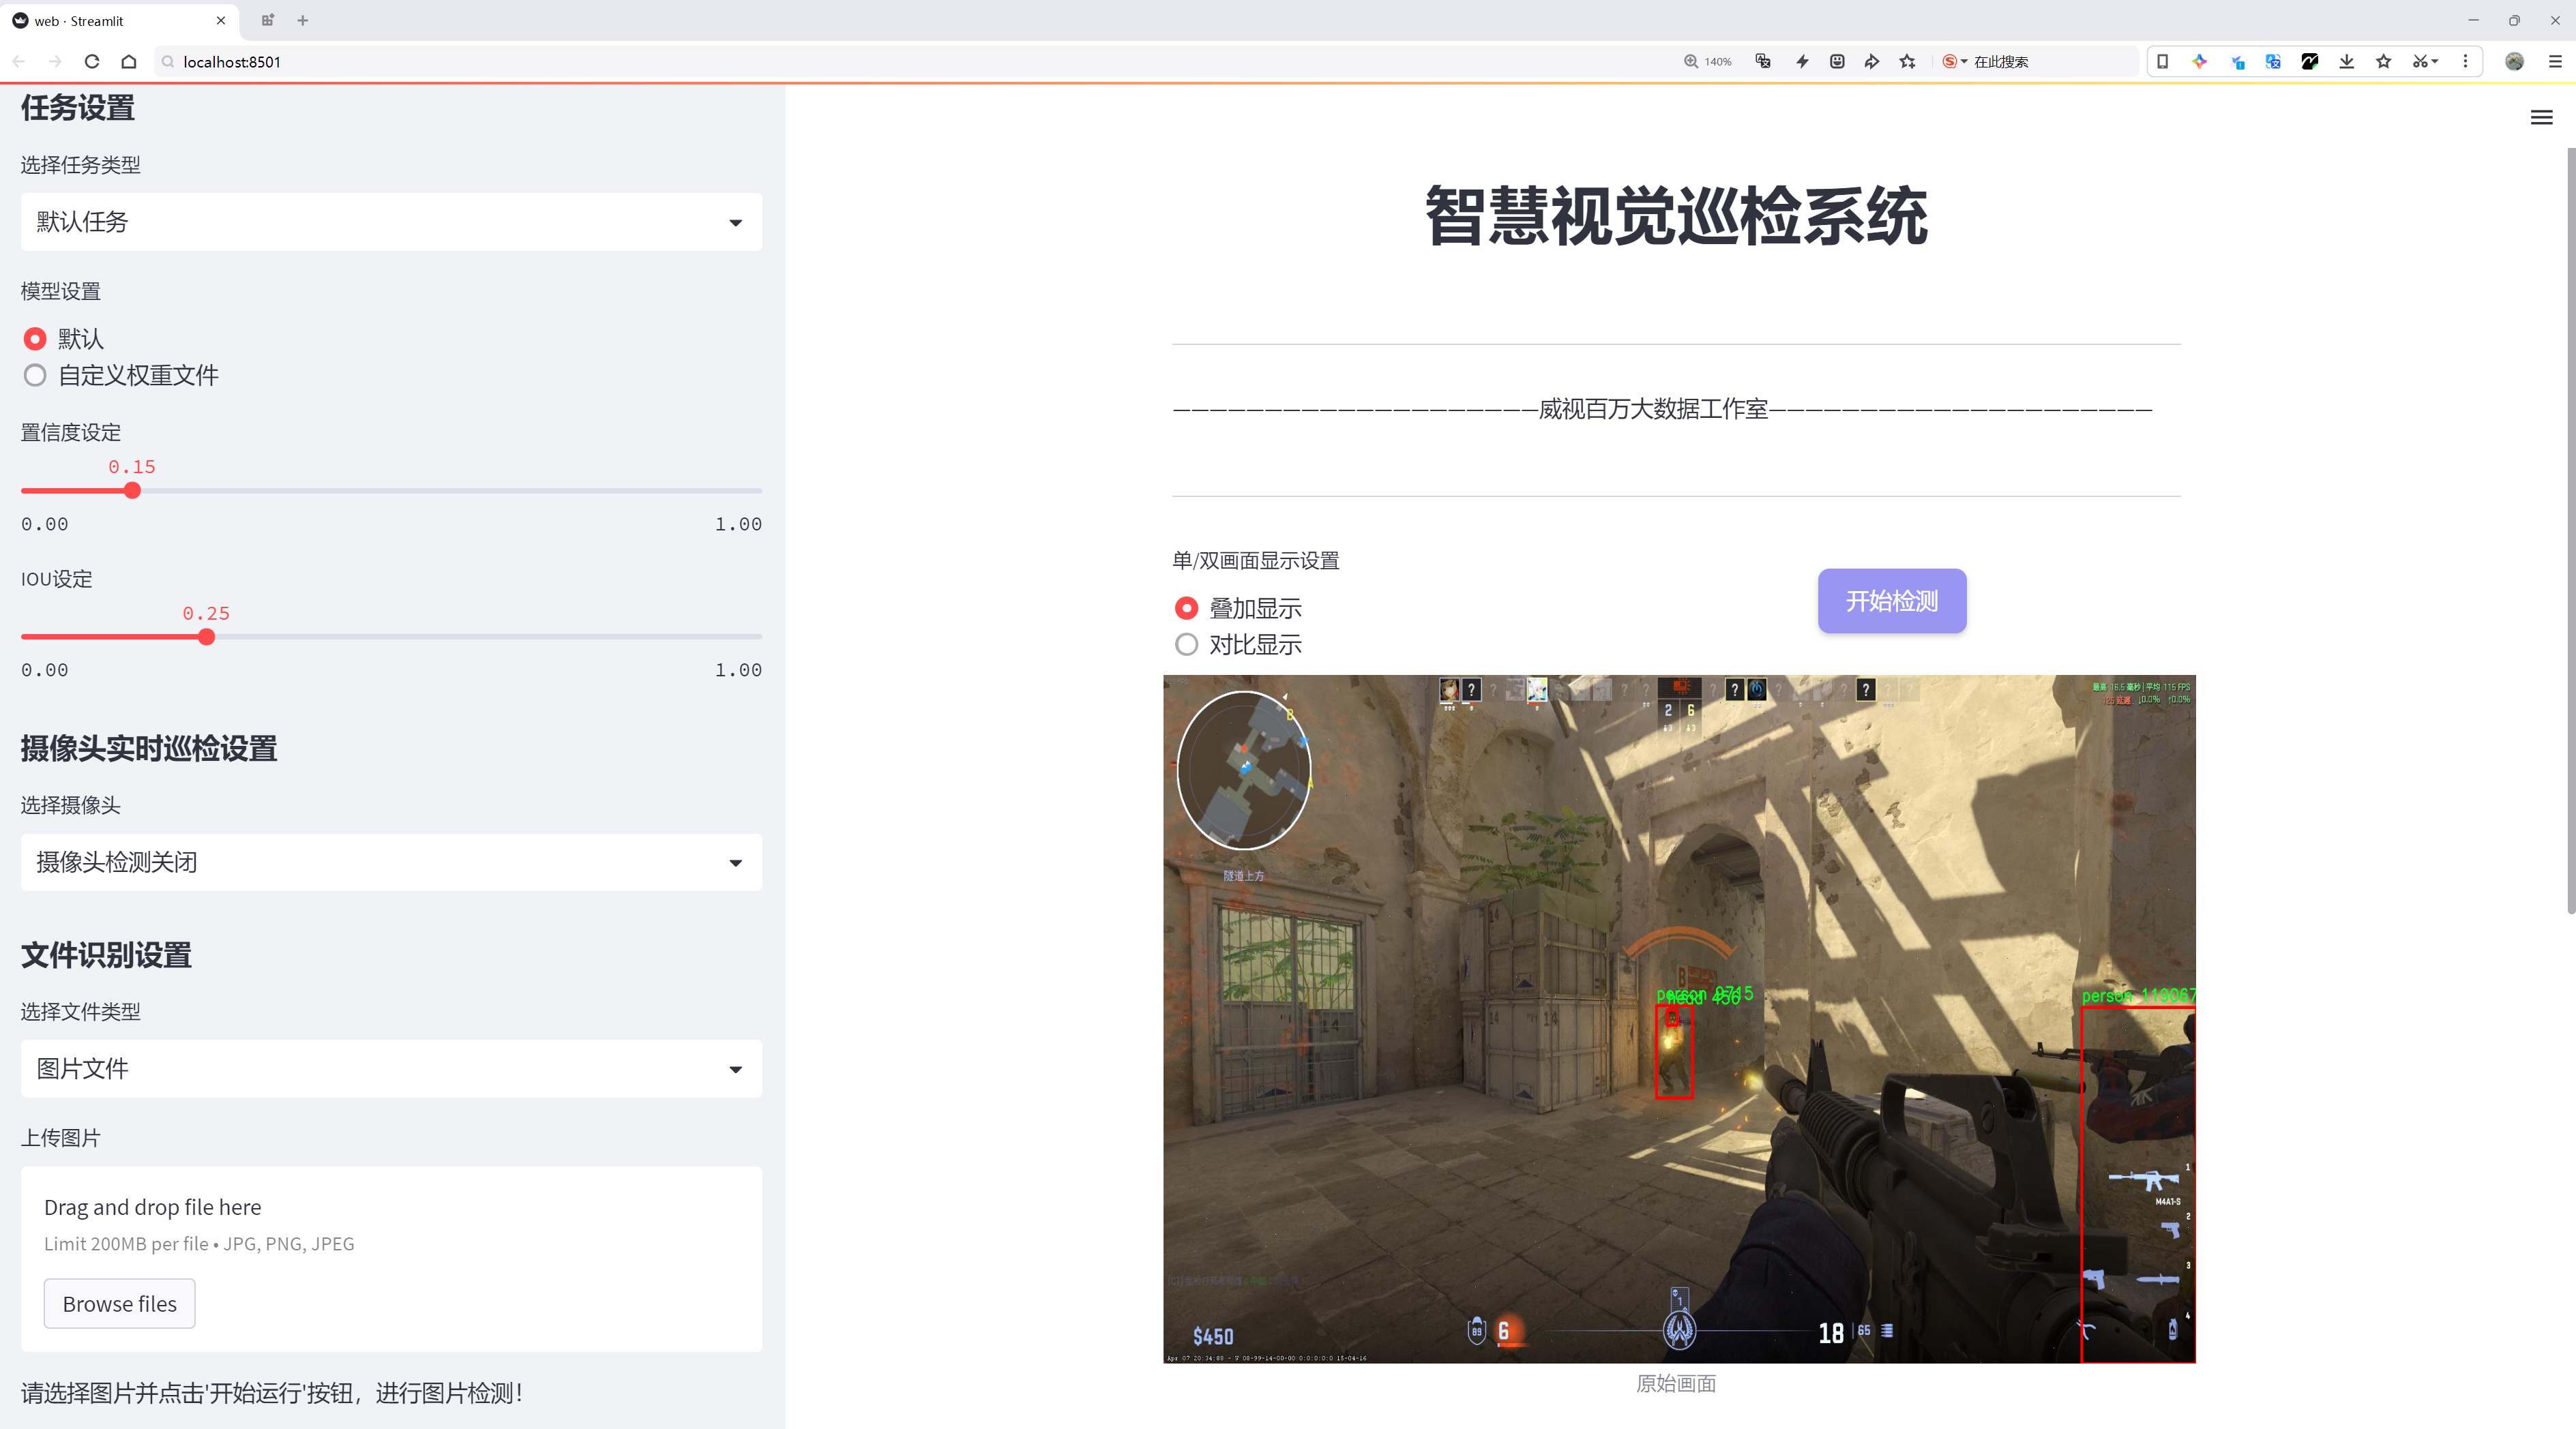Image resolution: width=2576 pixels, height=1429 pixels.
Task: Click the IOU设定 label
Action: click(x=56, y=579)
